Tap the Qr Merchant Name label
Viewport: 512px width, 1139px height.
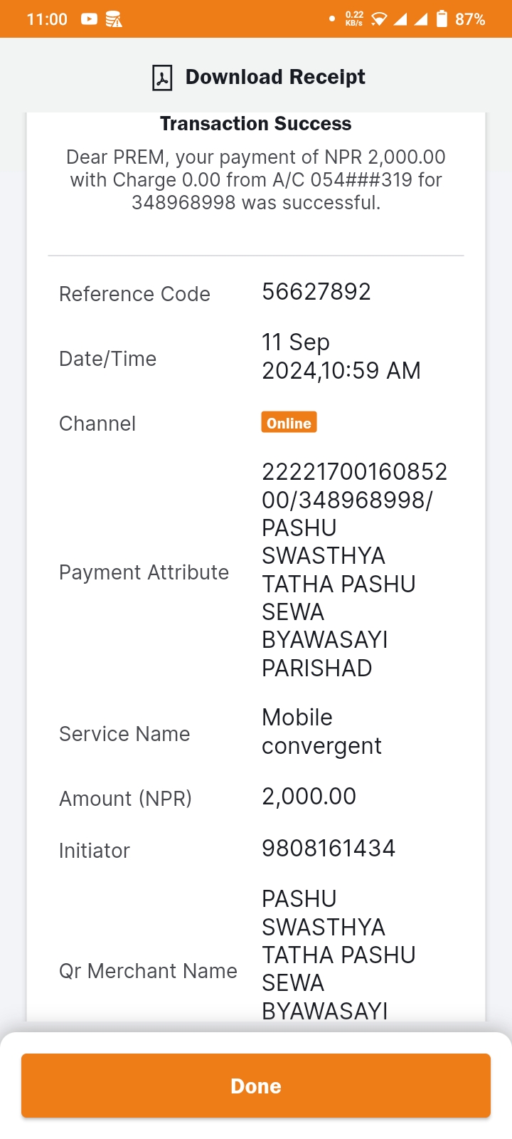pyautogui.click(x=148, y=971)
